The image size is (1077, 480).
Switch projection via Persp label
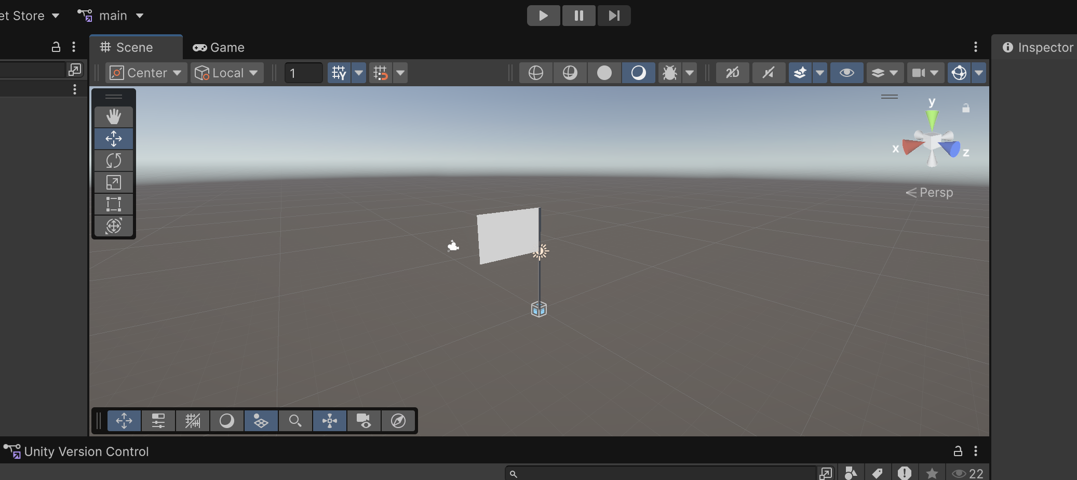pos(930,193)
